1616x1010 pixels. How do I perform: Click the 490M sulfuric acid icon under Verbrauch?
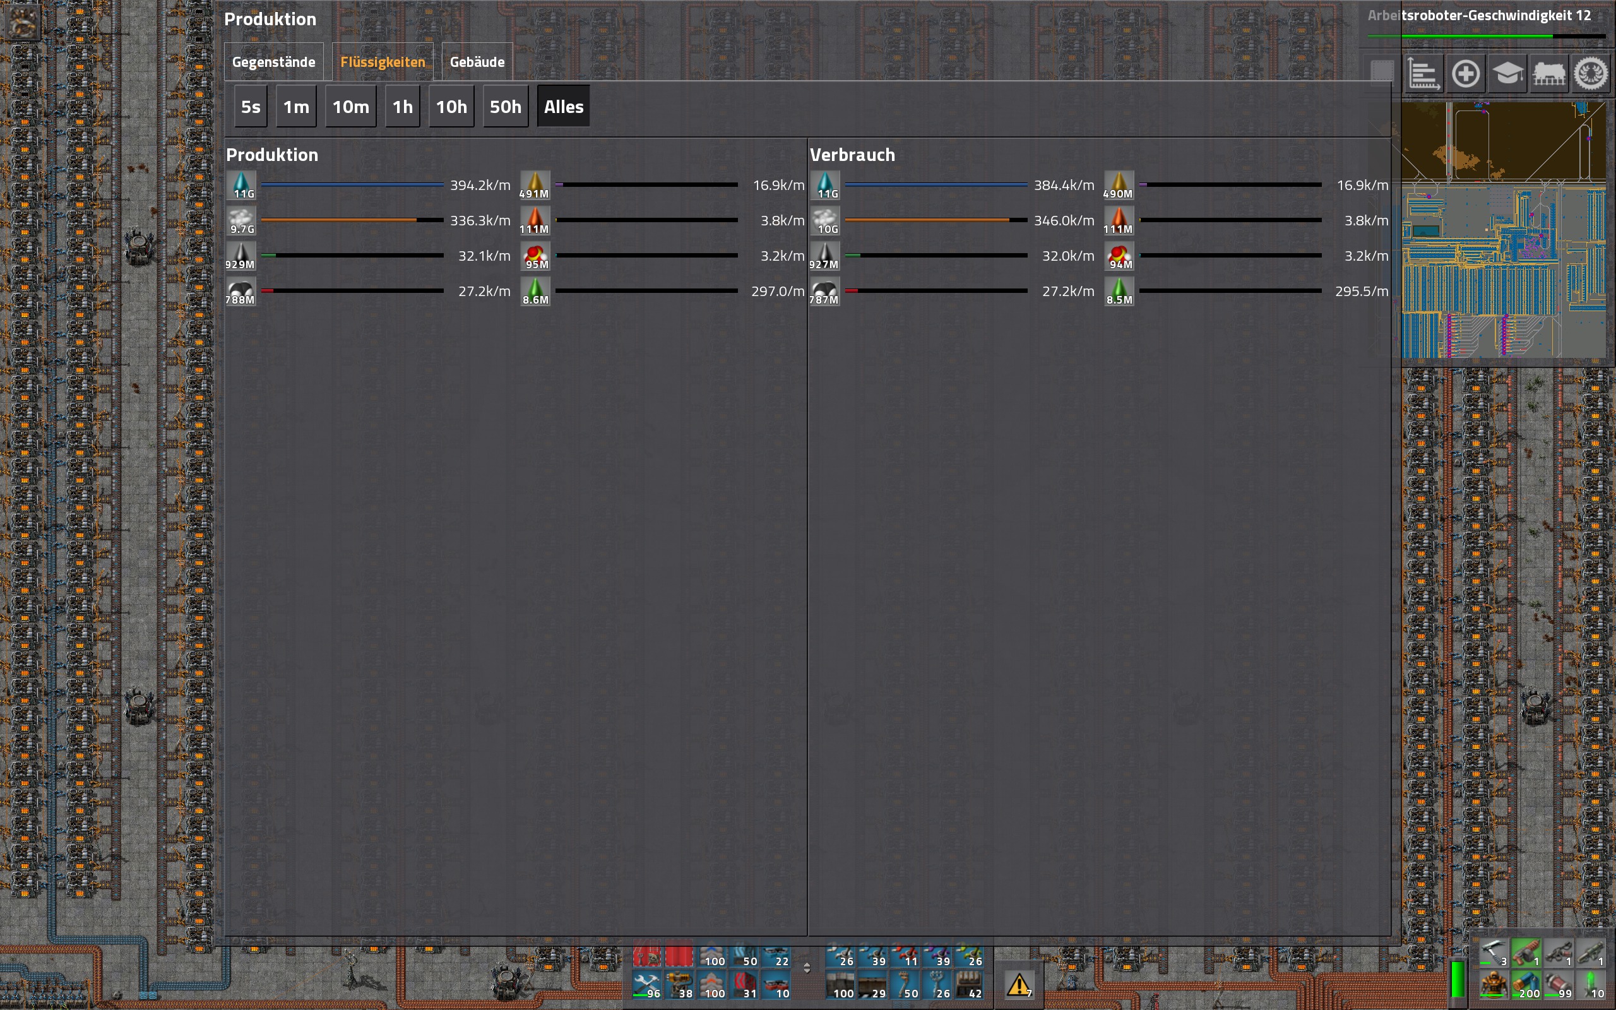[1119, 185]
